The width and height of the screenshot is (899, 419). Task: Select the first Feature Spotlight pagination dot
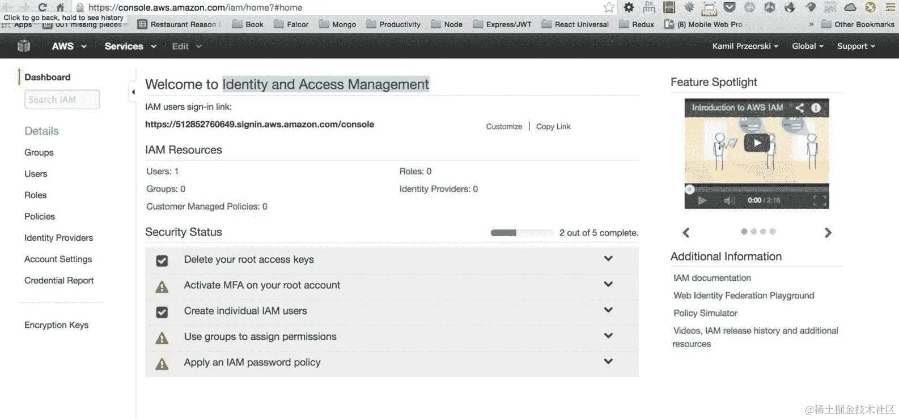[x=744, y=232]
